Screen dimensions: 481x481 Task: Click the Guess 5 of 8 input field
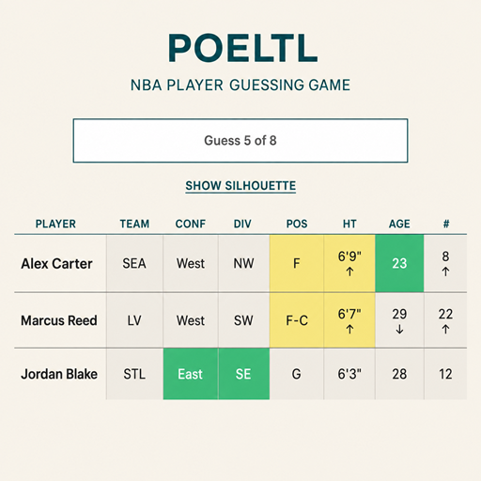[240, 141]
